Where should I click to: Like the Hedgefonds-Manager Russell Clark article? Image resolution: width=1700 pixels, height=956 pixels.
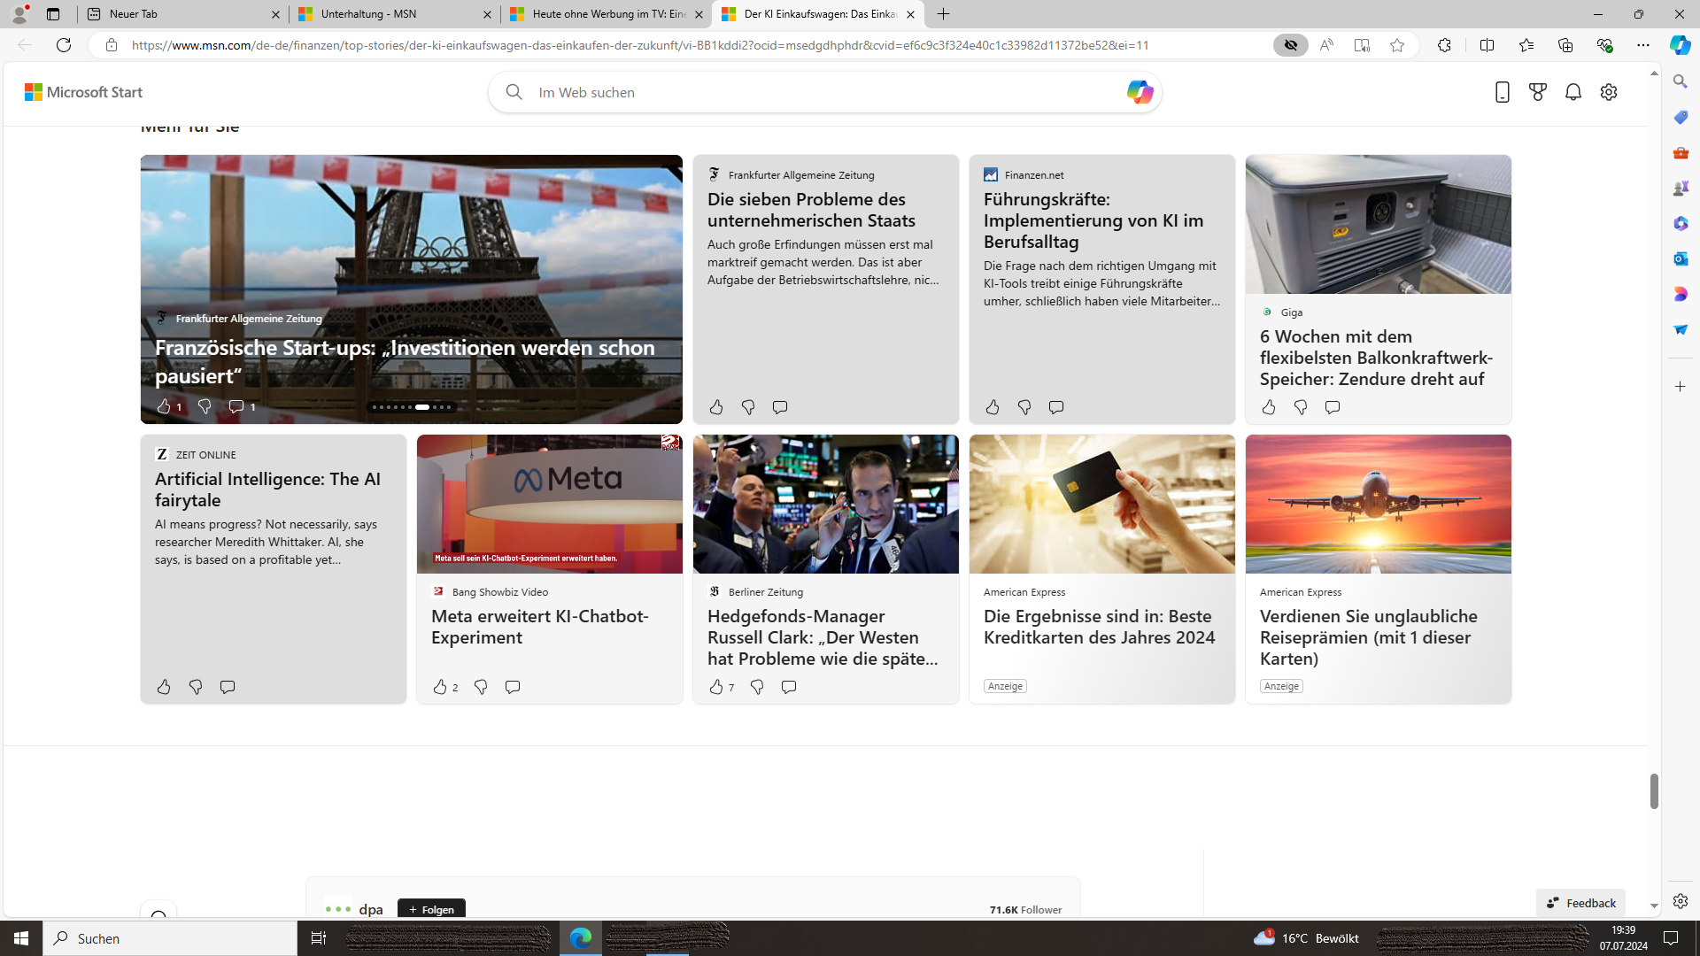click(716, 687)
